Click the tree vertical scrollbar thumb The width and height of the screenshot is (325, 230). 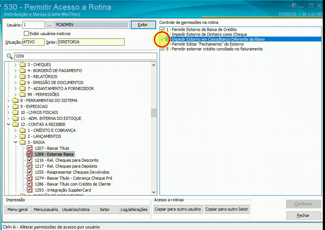click(154, 113)
